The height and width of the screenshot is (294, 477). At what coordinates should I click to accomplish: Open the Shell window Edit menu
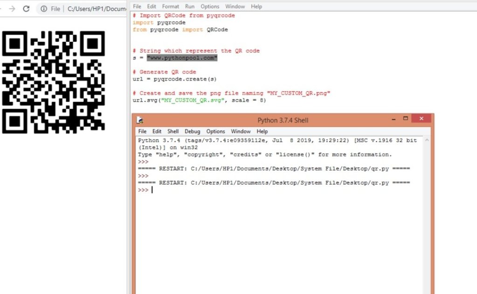(157, 131)
